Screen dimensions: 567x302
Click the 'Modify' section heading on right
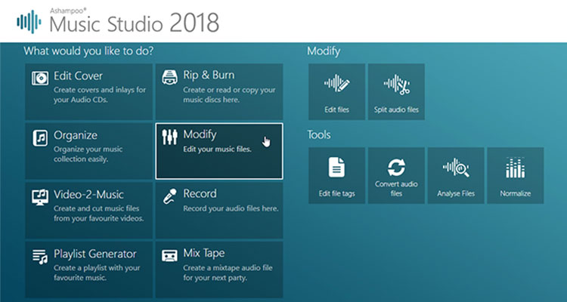[324, 51]
